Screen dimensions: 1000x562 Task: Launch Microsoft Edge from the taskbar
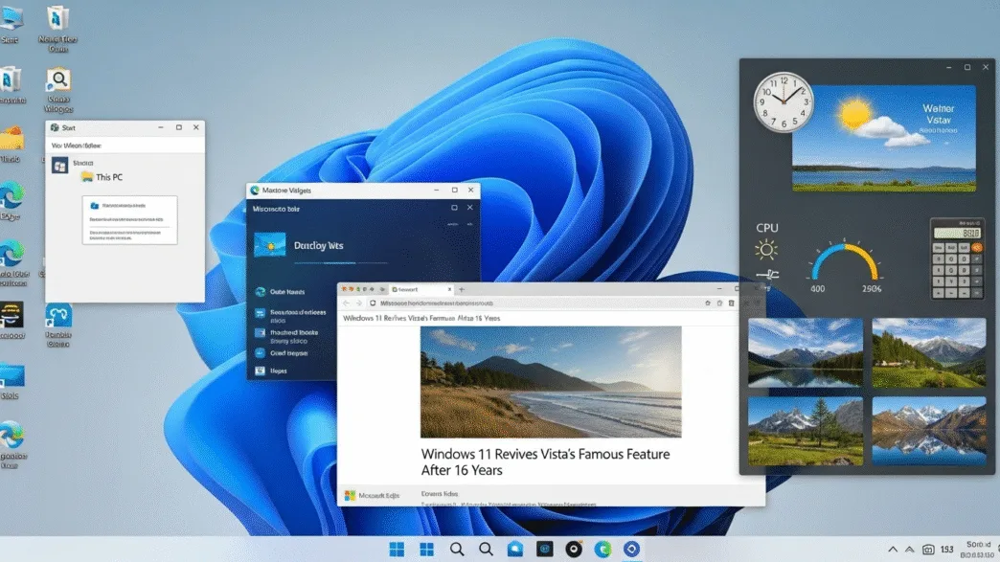coord(602,549)
